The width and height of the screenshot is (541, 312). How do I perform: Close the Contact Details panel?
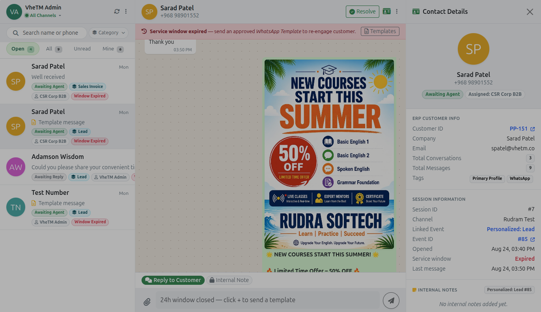530,12
